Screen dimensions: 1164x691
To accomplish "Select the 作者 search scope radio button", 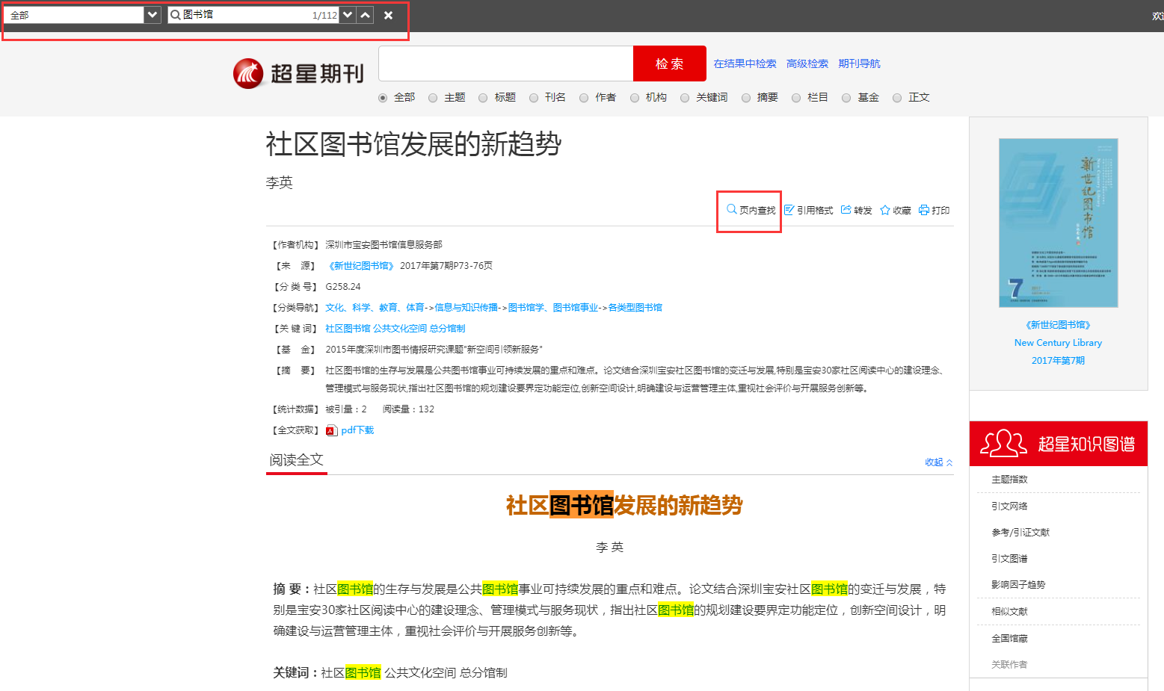I will 583,97.
